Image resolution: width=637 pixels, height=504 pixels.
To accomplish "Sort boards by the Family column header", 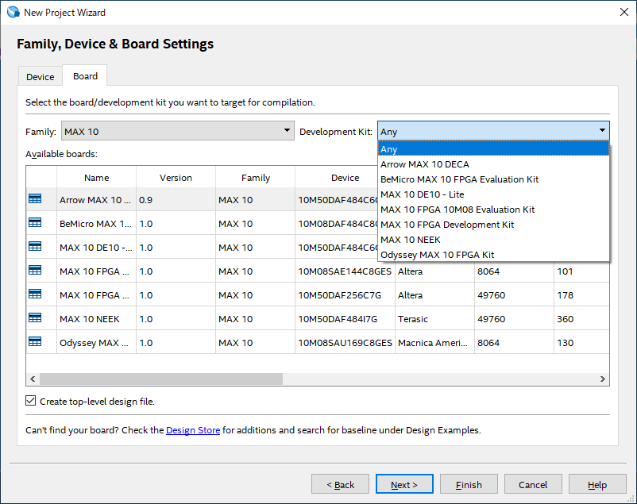I will click(255, 178).
